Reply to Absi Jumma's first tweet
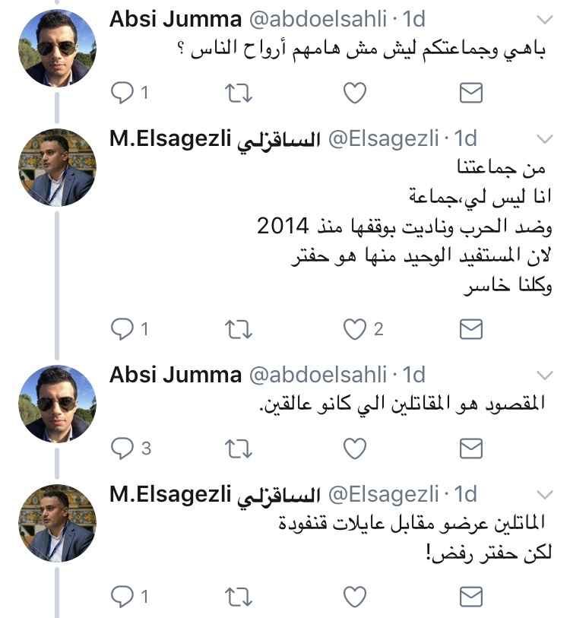The width and height of the screenshot is (570, 618). [x=122, y=93]
